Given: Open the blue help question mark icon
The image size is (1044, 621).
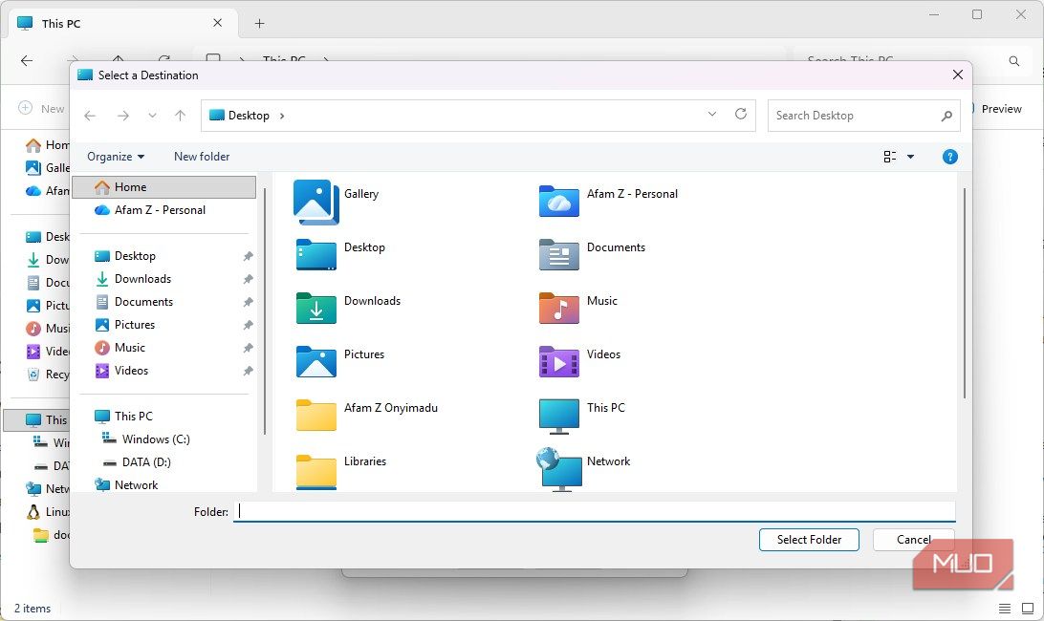Looking at the screenshot, I should coord(950,157).
